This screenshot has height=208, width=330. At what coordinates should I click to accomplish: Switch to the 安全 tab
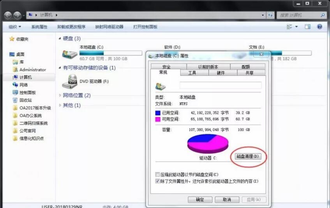tap(166, 67)
